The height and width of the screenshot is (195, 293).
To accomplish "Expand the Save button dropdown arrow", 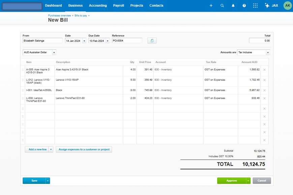I will click(48, 181).
